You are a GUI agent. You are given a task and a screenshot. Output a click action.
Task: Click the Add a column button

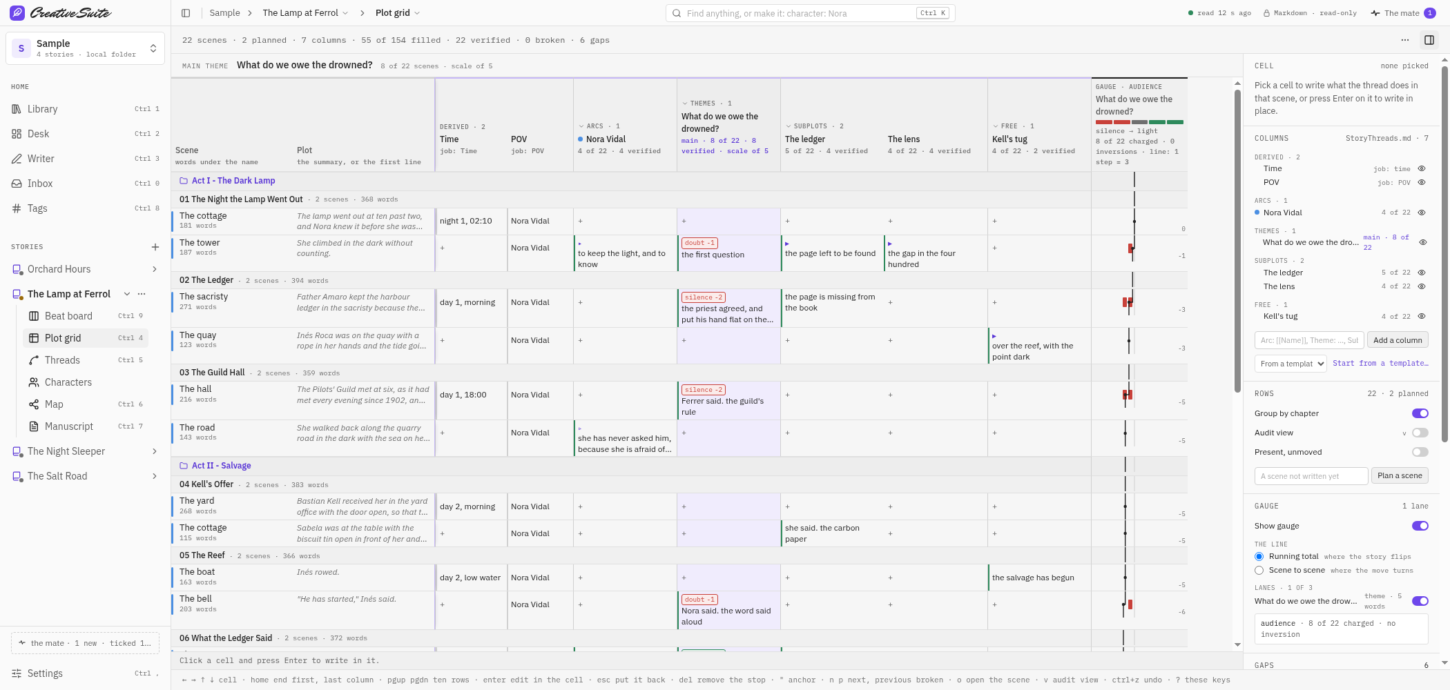tap(1398, 340)
